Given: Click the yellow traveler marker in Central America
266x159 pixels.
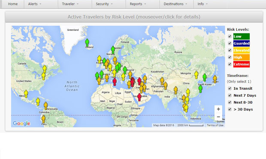Looking at the screenshot, I should pyautogui.click(x=38, y=101).
